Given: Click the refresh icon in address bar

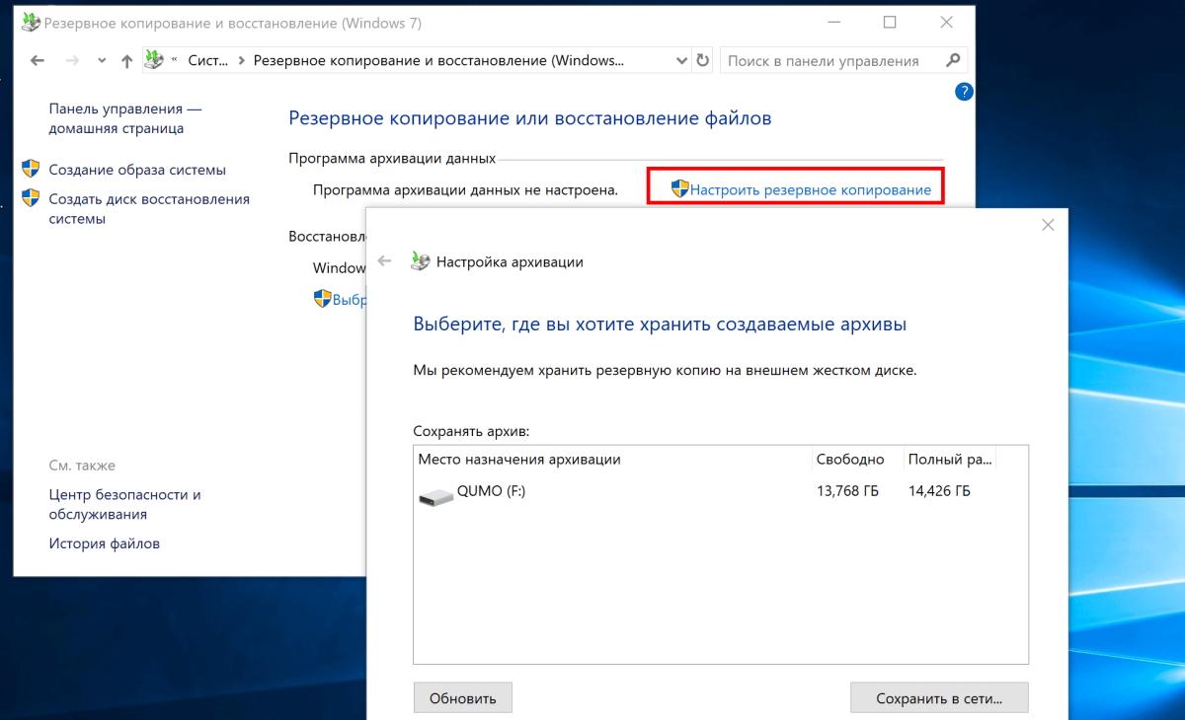Looking at the screenshot, I should click(x=702, y=60).
